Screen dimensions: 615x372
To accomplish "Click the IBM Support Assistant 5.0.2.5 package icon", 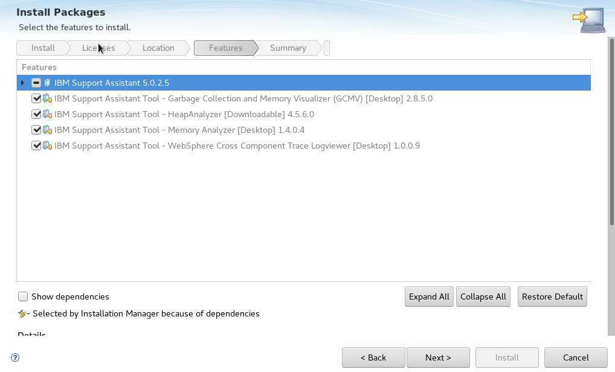I will point(48,83).
